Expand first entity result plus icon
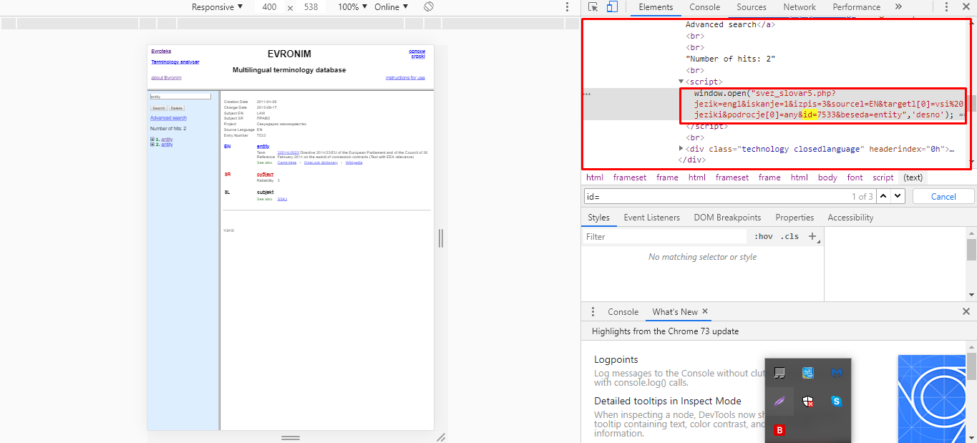This screenshot has width=977, height=443. tap(152, 140)
